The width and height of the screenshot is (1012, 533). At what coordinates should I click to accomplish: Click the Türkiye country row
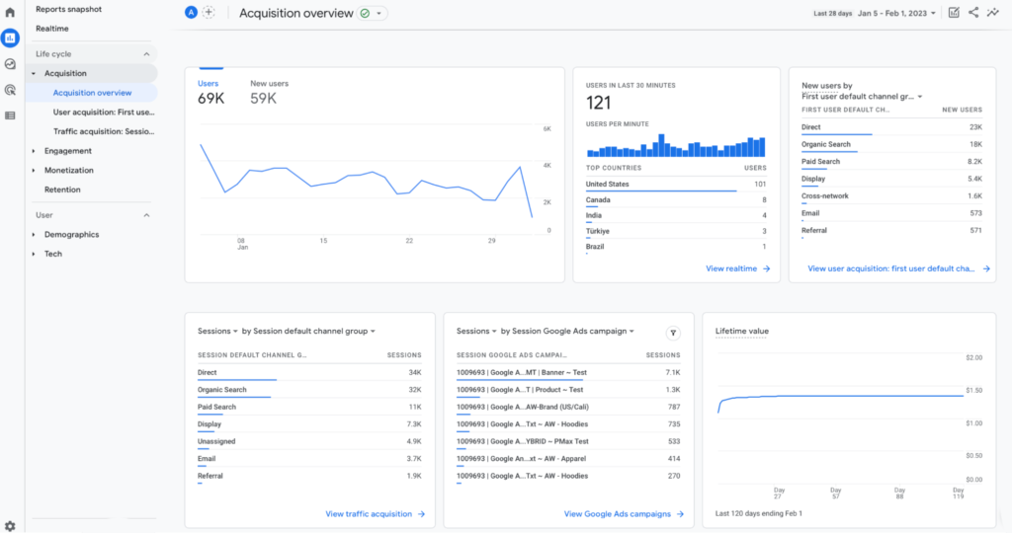click(x=676, y=231)
